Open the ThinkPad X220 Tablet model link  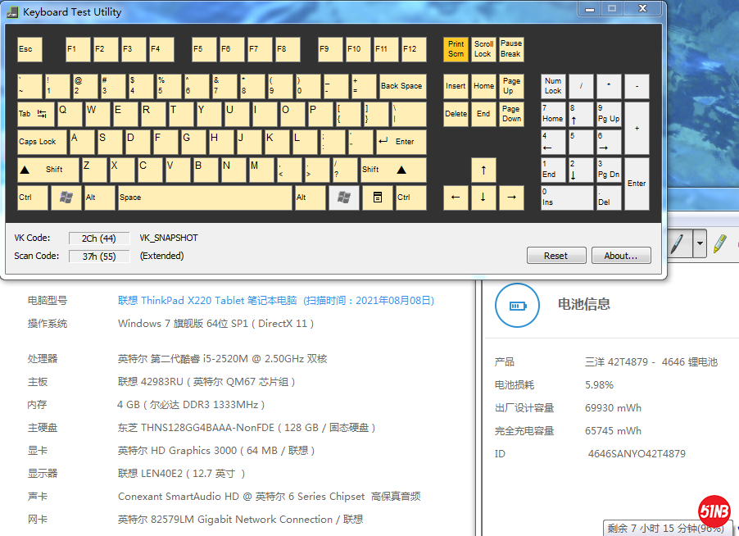point(276,301)
